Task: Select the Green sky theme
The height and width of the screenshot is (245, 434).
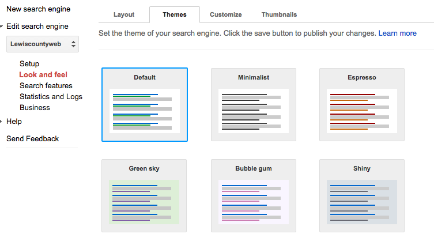Action: pyautogui.click(x=145, y=195)
